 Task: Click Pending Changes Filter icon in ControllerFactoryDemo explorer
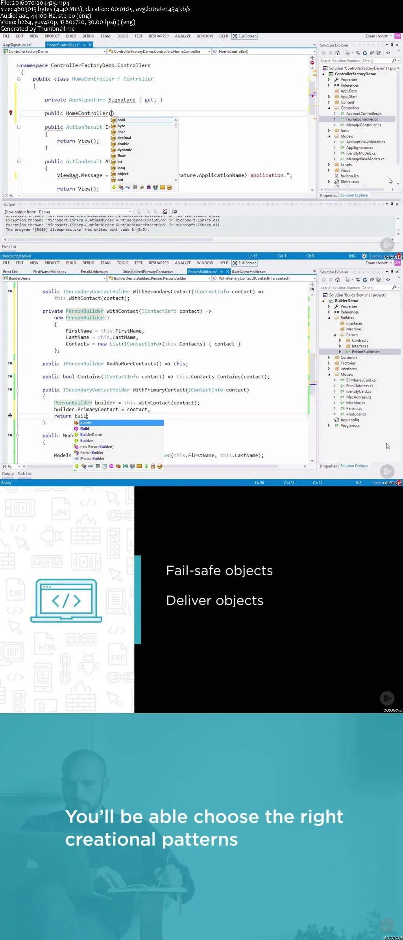348,53
